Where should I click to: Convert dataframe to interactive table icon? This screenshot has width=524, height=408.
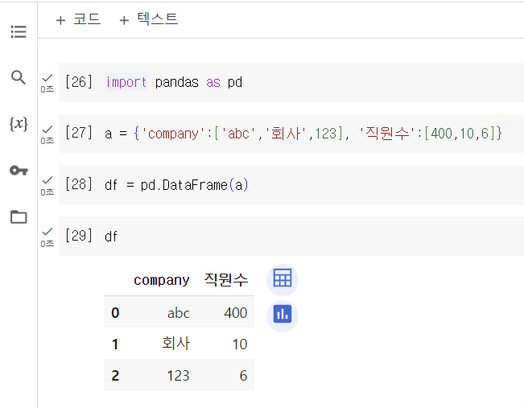click(x=283, y=278)
